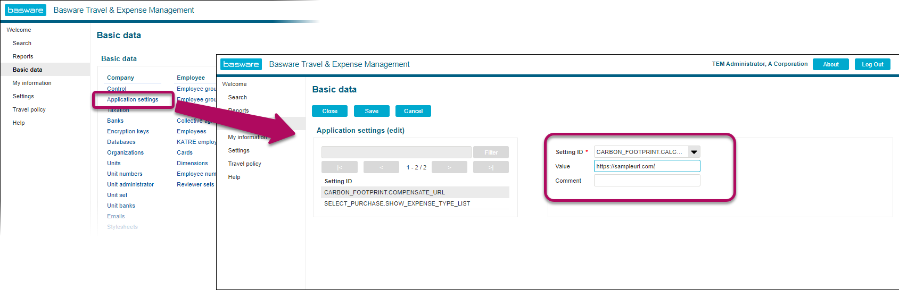
Task: Open Search in back window menu
Action: [22, 43]
